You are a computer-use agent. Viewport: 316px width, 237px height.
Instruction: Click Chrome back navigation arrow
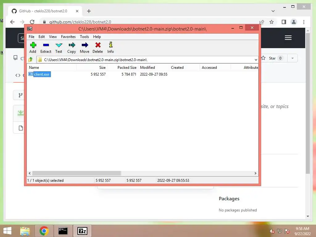[12, 22]
